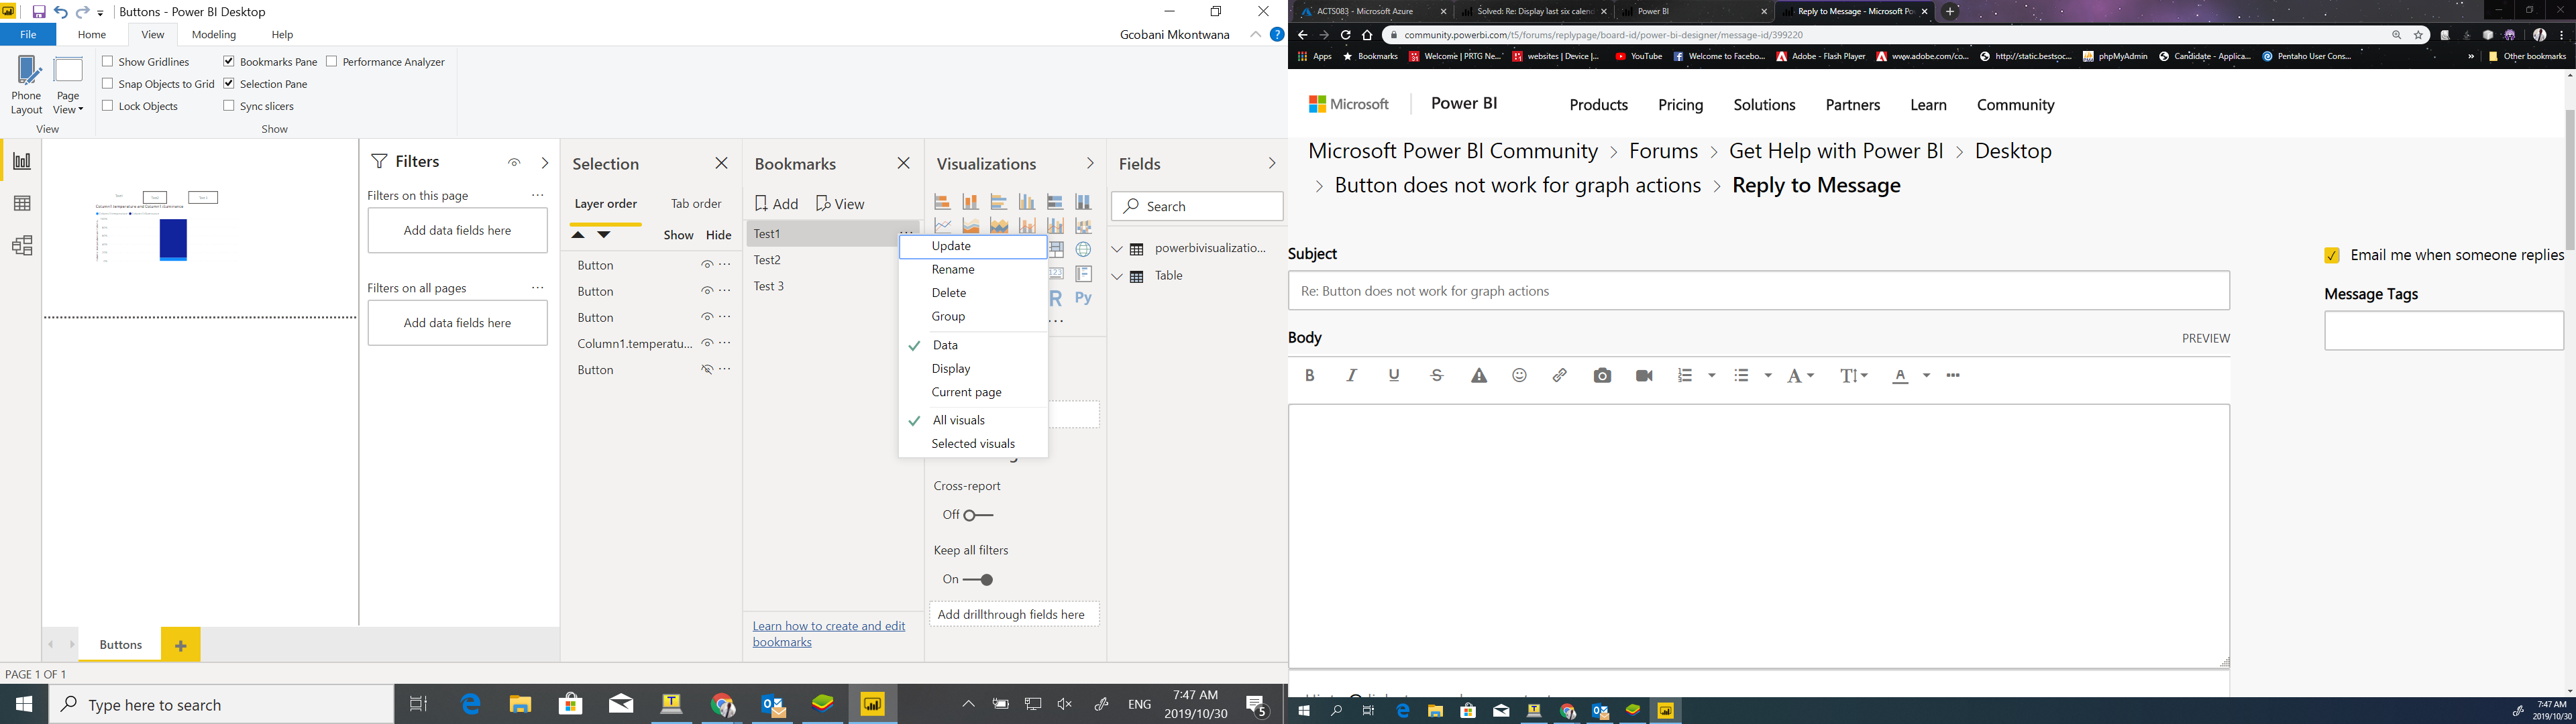This screenshot has height=724, width=2576.
Task: Choose the globe map visualization icon
Action: click(x=1083, y=250)
